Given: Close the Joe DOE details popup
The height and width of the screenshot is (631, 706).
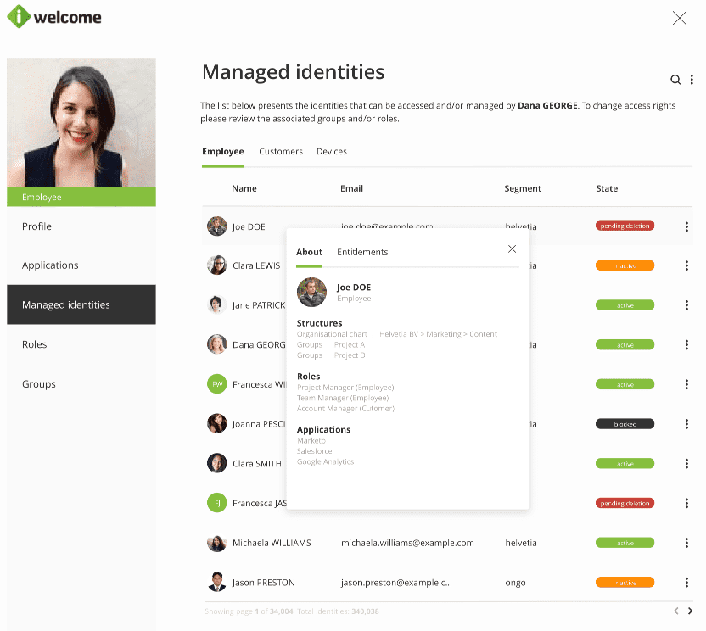Looking at the screenshot, I should (512, 248).
